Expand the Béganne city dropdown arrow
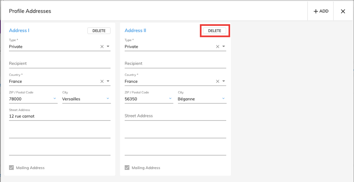354x182 pixels. click(223, 99)
